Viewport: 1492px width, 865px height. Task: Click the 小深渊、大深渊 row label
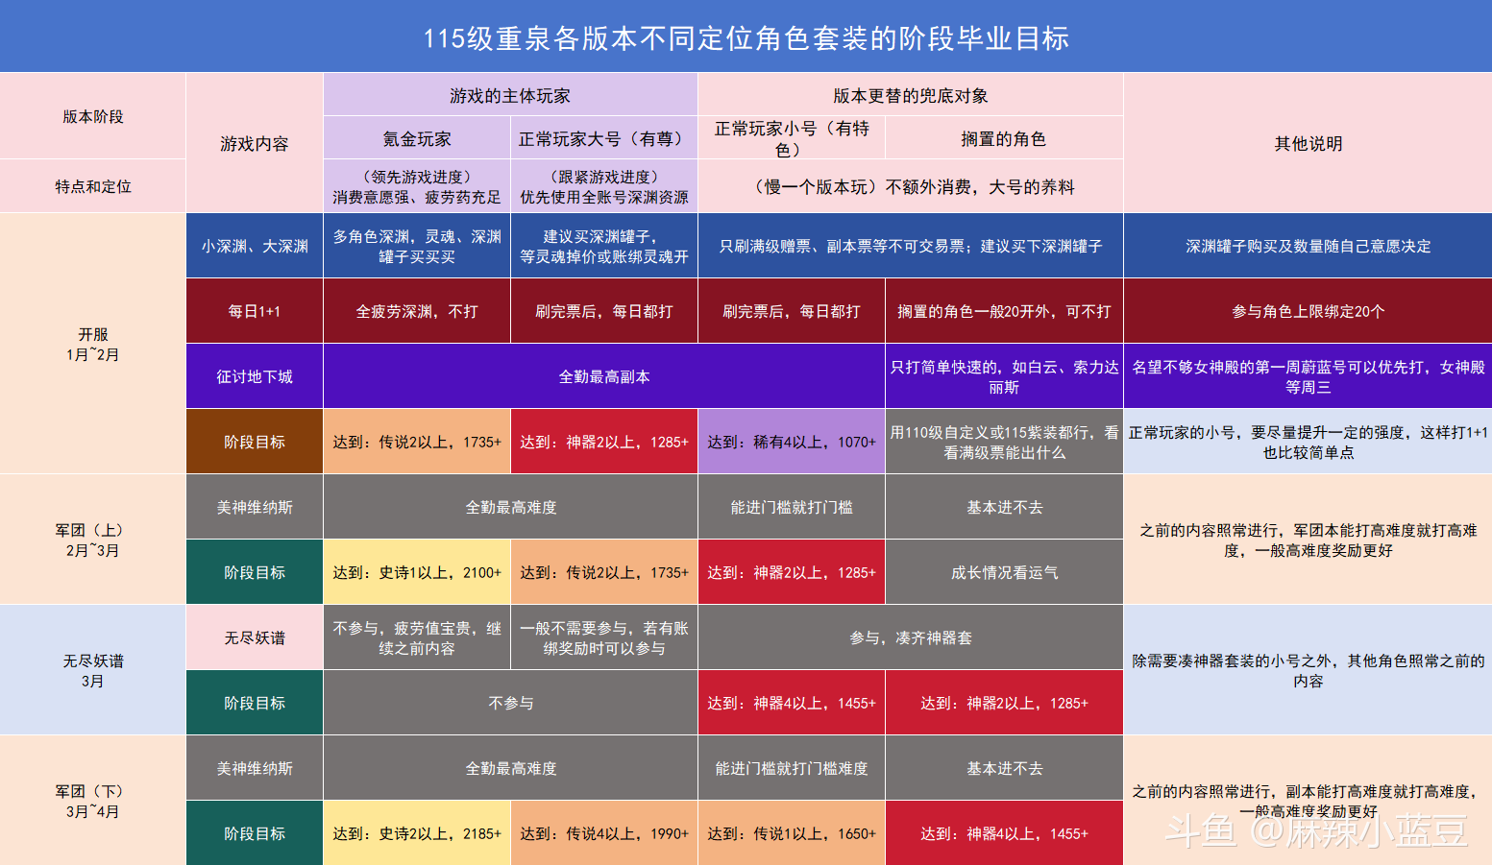point(254,246)
